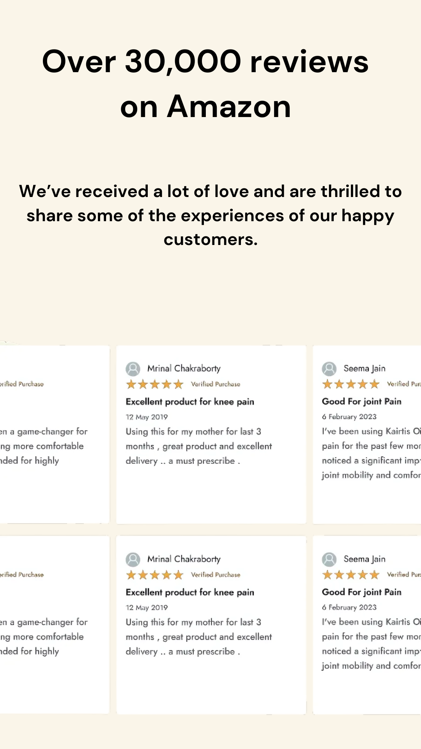Click Mrinal Chakraborty's avatar in the lower review card
Viewport: 421px width, 749px height.
(133, 559)
